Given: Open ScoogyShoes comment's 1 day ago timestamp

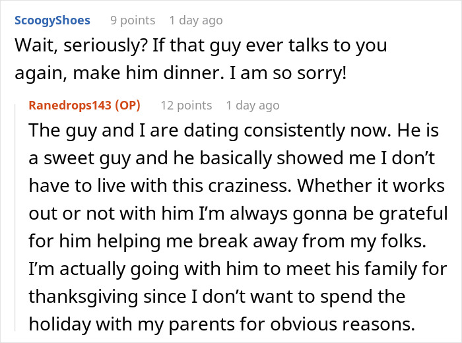Looking at the screenshot, I should pos(196,20).
